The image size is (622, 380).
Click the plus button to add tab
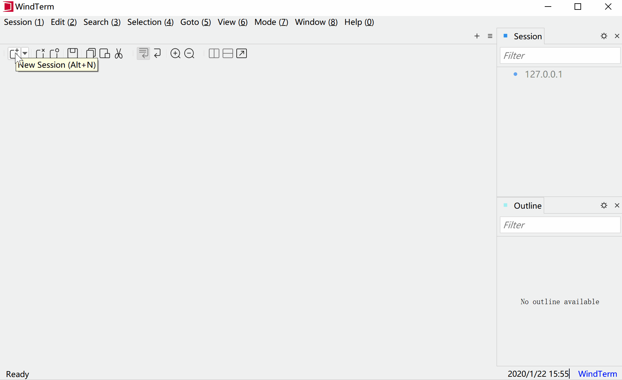477,36
